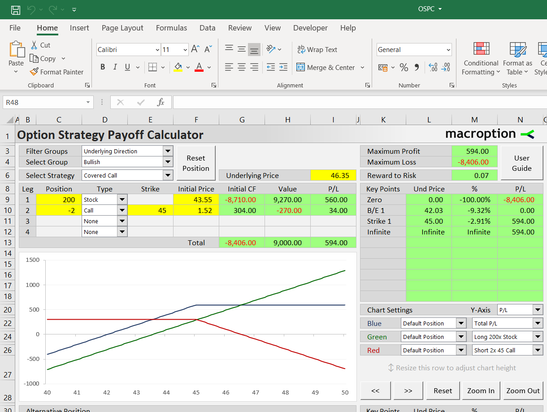The height and width of the screenshot is (412, 547).
Task: Toggle Underline formatting
Action: pyautogui.click(x=127, y=67)
